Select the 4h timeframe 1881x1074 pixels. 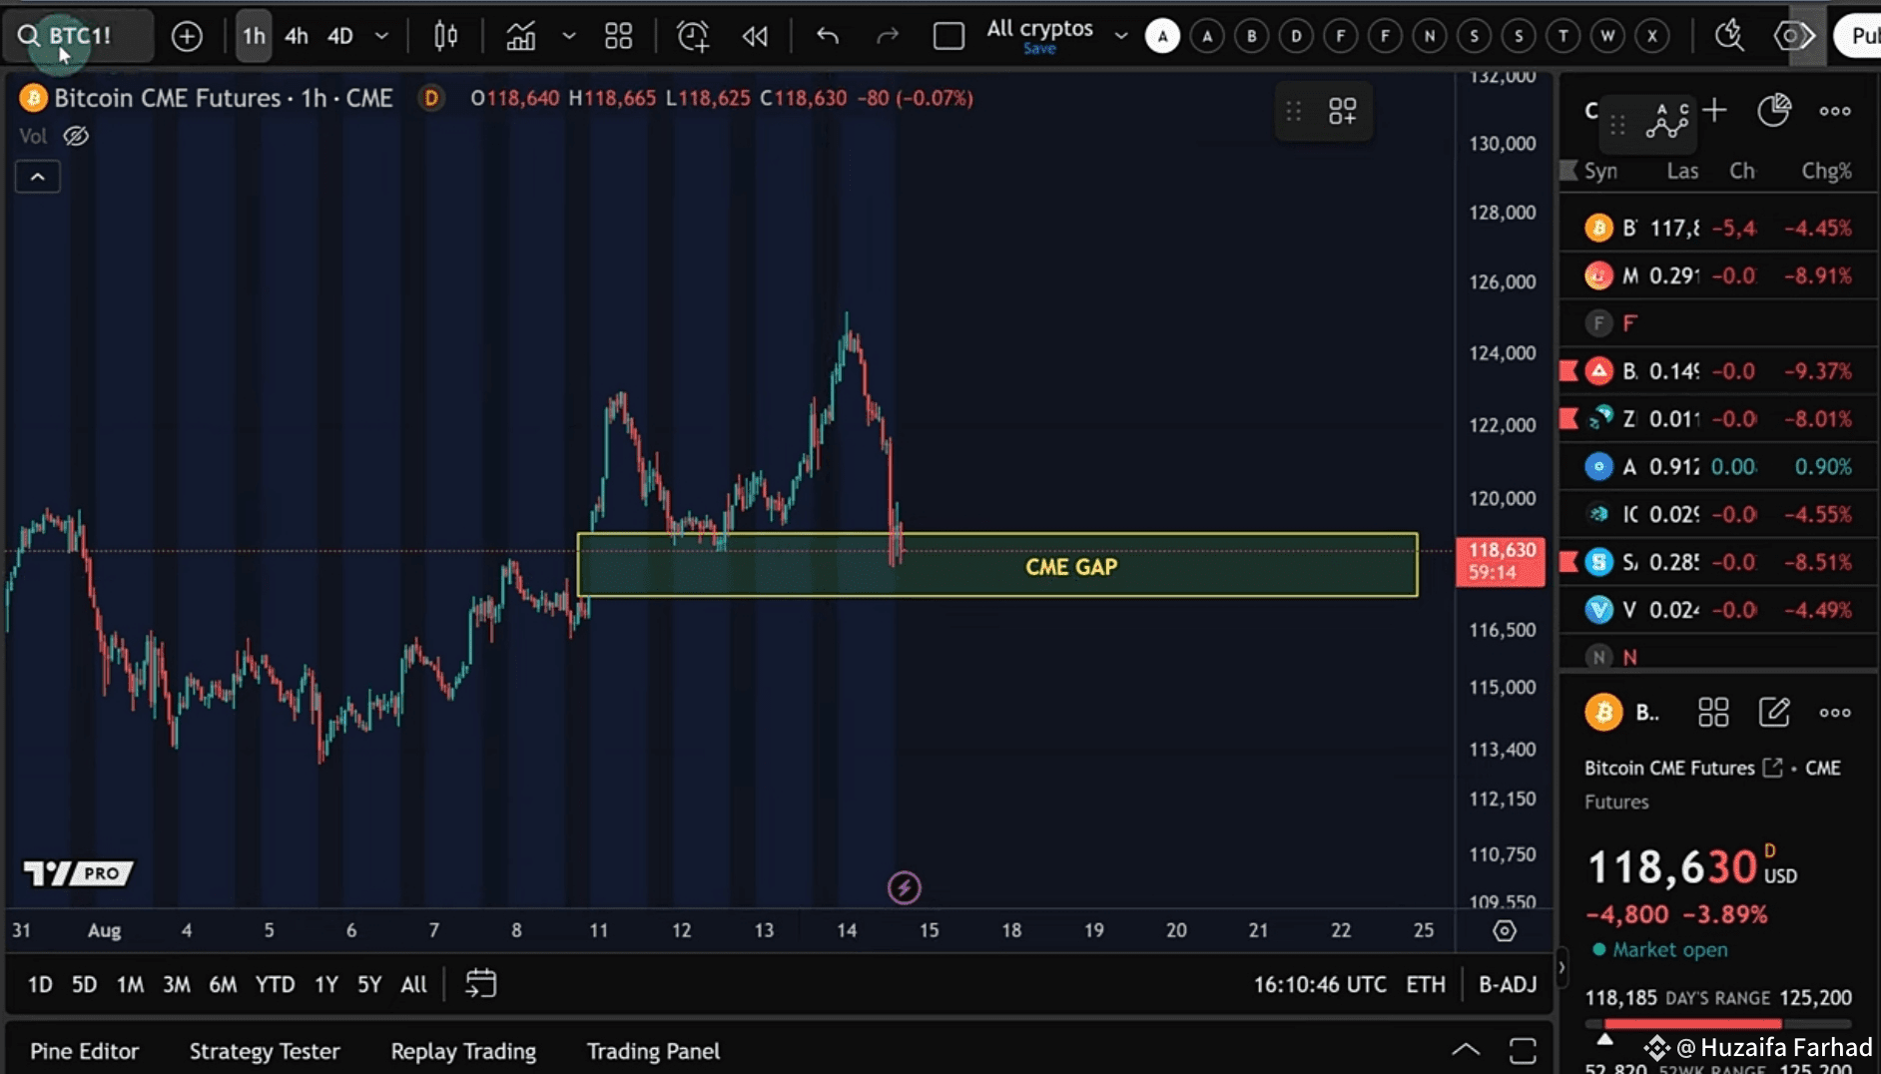(x=297, y=36)
